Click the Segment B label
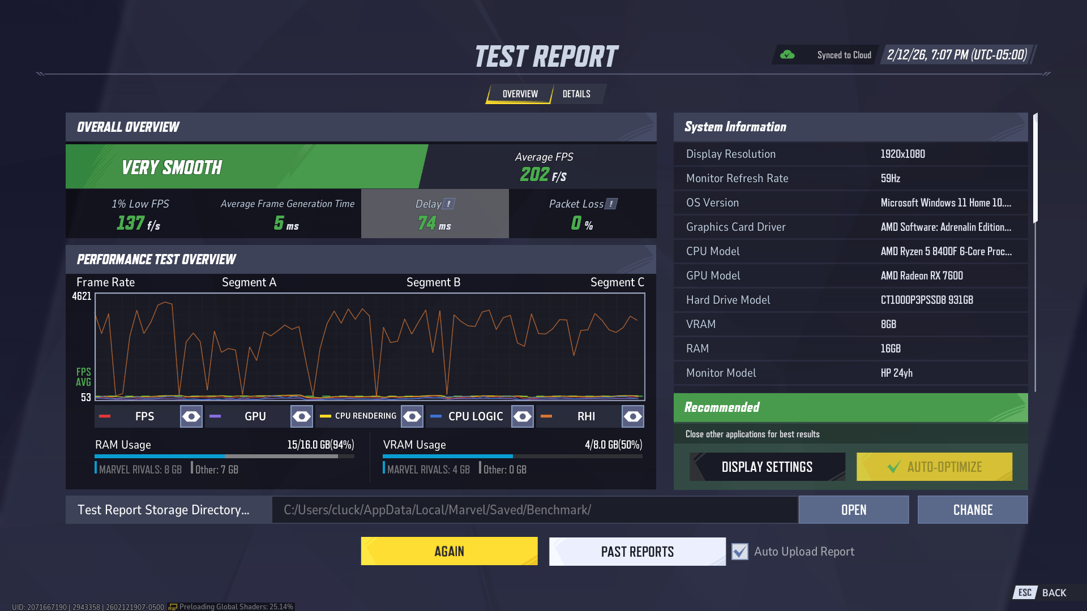This screenshot has height=611, width=1087. (x=433, y=282)
